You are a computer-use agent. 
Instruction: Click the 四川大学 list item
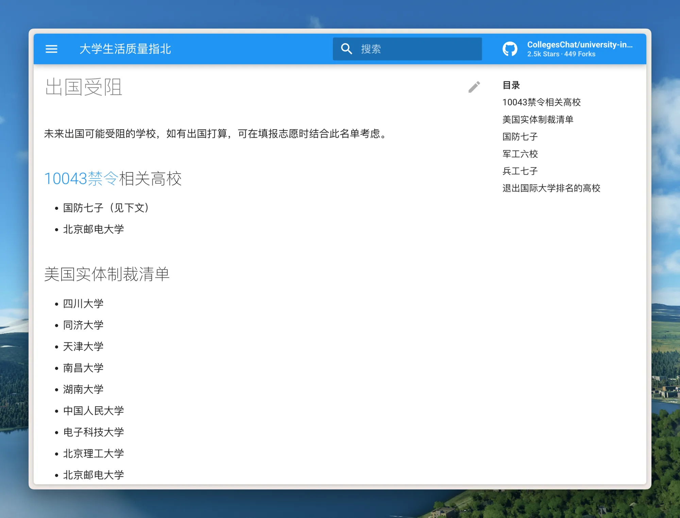point(83,304)
